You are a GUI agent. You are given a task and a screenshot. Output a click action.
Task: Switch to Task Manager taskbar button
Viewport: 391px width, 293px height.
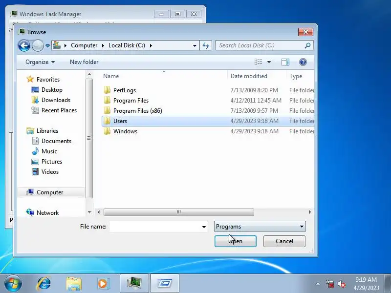[134, 284]
